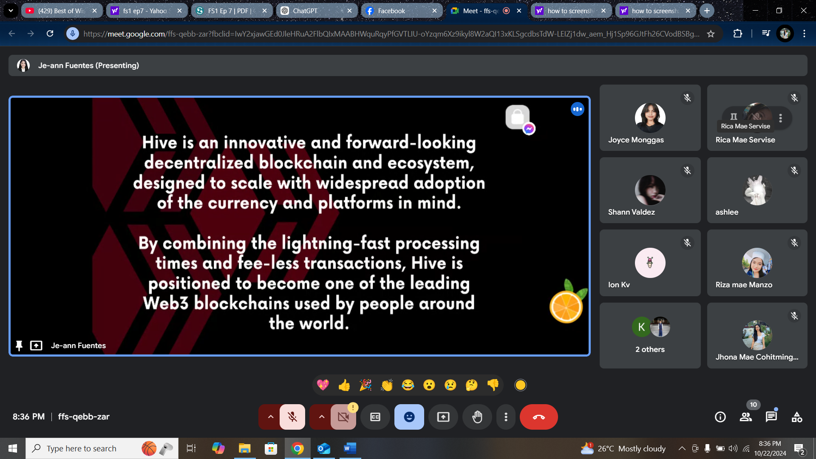The width and height of the screenshot is (816, 459).
Task: Send clapping hands reaction
Action: point(387,385)
